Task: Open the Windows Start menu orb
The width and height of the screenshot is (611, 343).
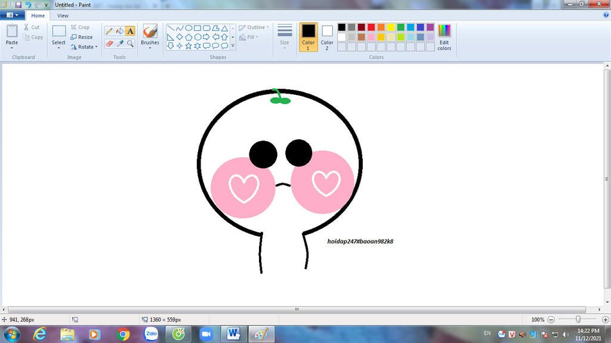Action: (x=12, y=334)
